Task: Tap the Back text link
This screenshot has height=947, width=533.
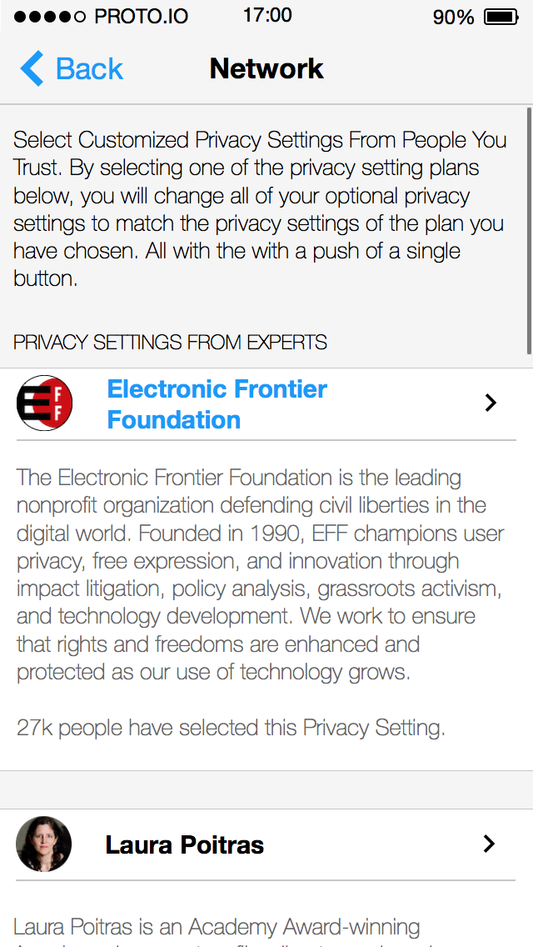Action: [x=89, y=69]
